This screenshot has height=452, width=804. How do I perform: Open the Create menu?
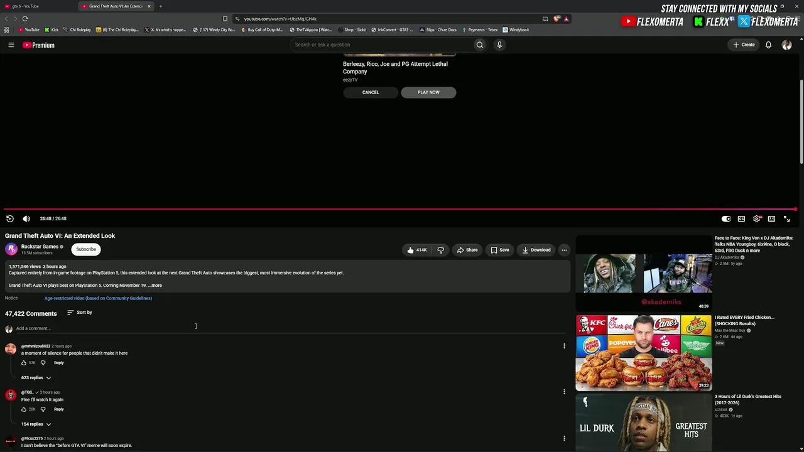point(744,45)
